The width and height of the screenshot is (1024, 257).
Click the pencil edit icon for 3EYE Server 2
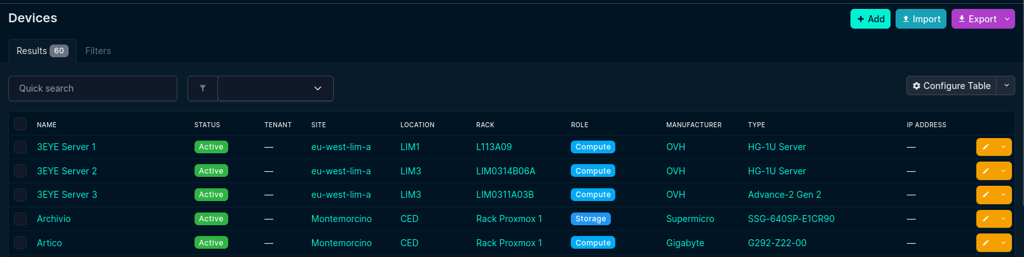pyautogui.click(x=986, y=171)
